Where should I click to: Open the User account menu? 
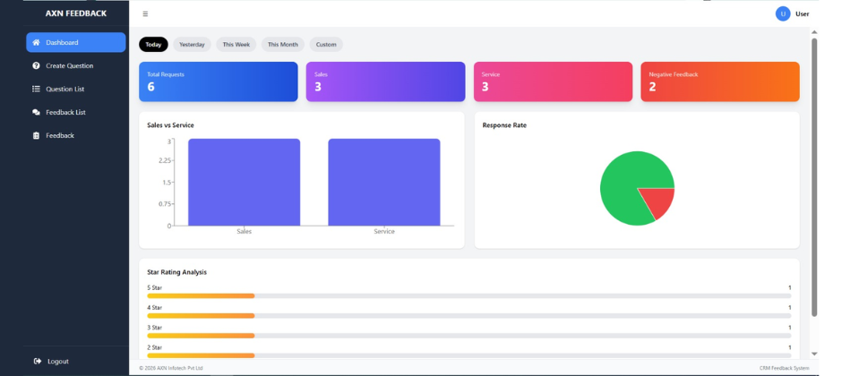[802, 14]
